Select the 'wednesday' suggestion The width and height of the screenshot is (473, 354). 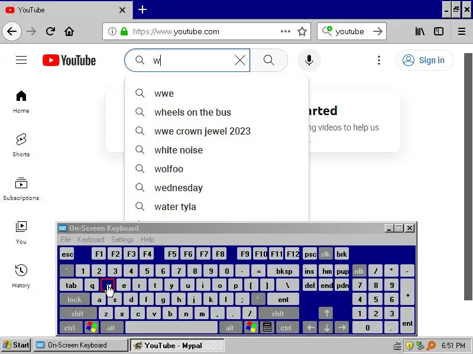[216, 188]
